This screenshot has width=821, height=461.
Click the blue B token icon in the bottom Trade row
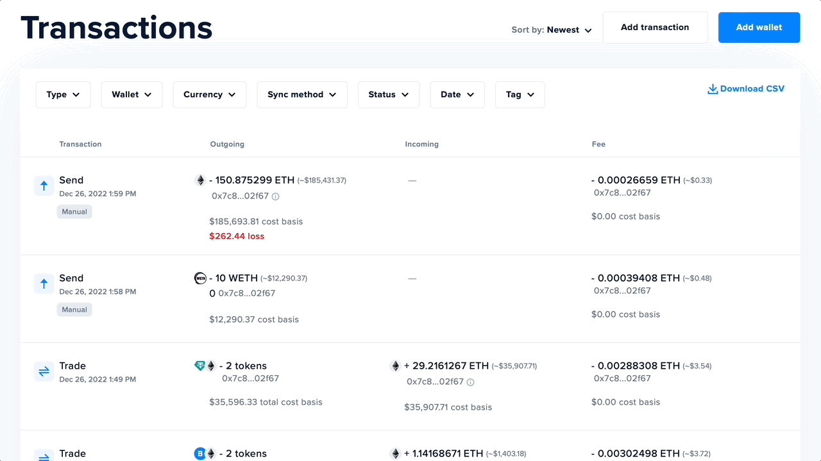pos(199,453)
